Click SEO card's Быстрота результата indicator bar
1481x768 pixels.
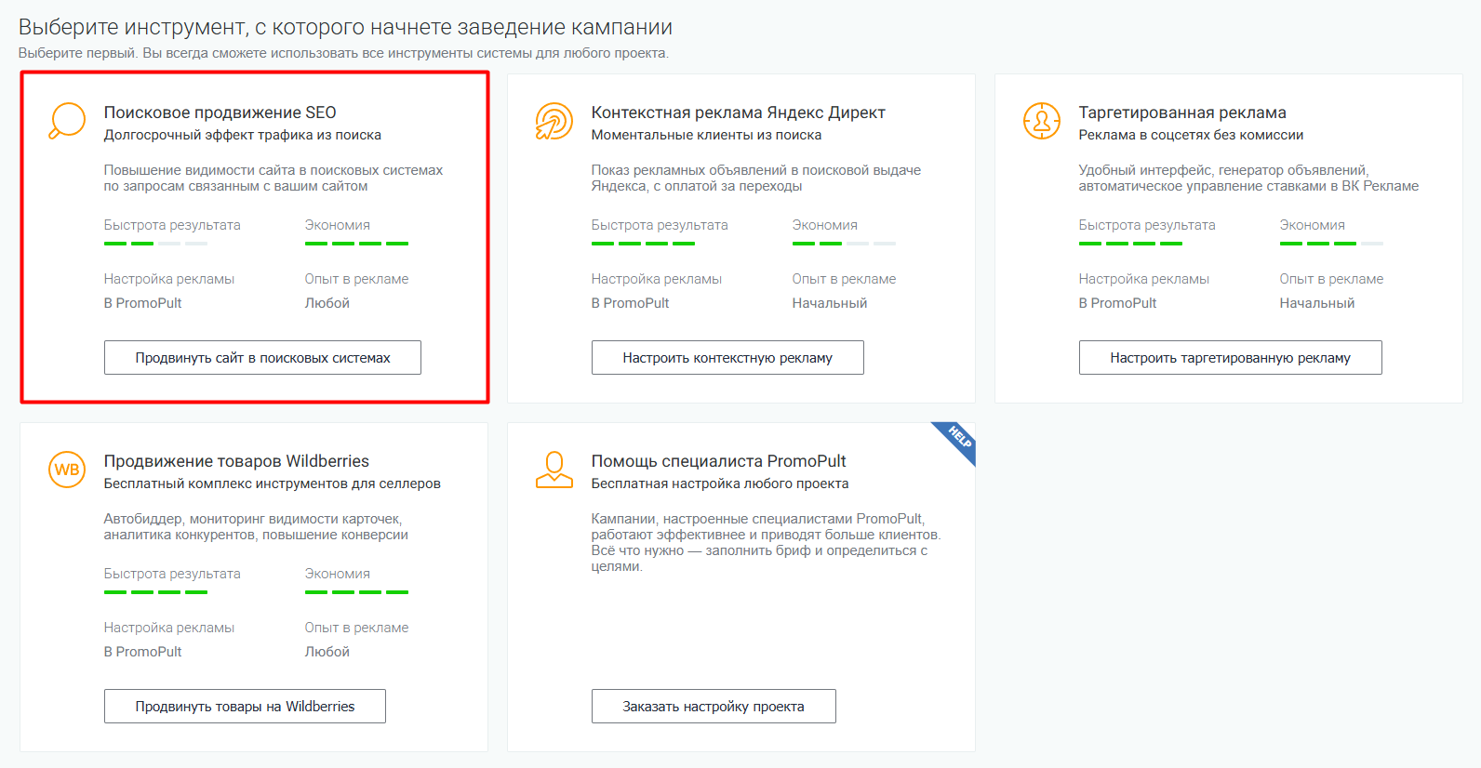click(155, 244)
